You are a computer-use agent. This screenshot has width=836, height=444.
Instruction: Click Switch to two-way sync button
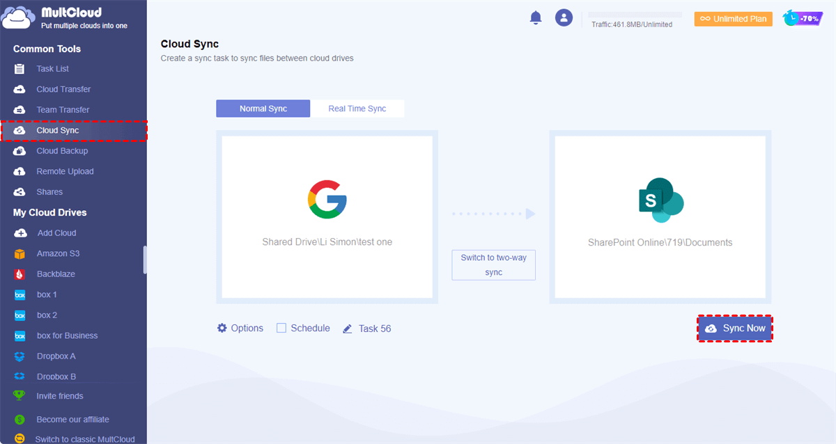[494, 265]
